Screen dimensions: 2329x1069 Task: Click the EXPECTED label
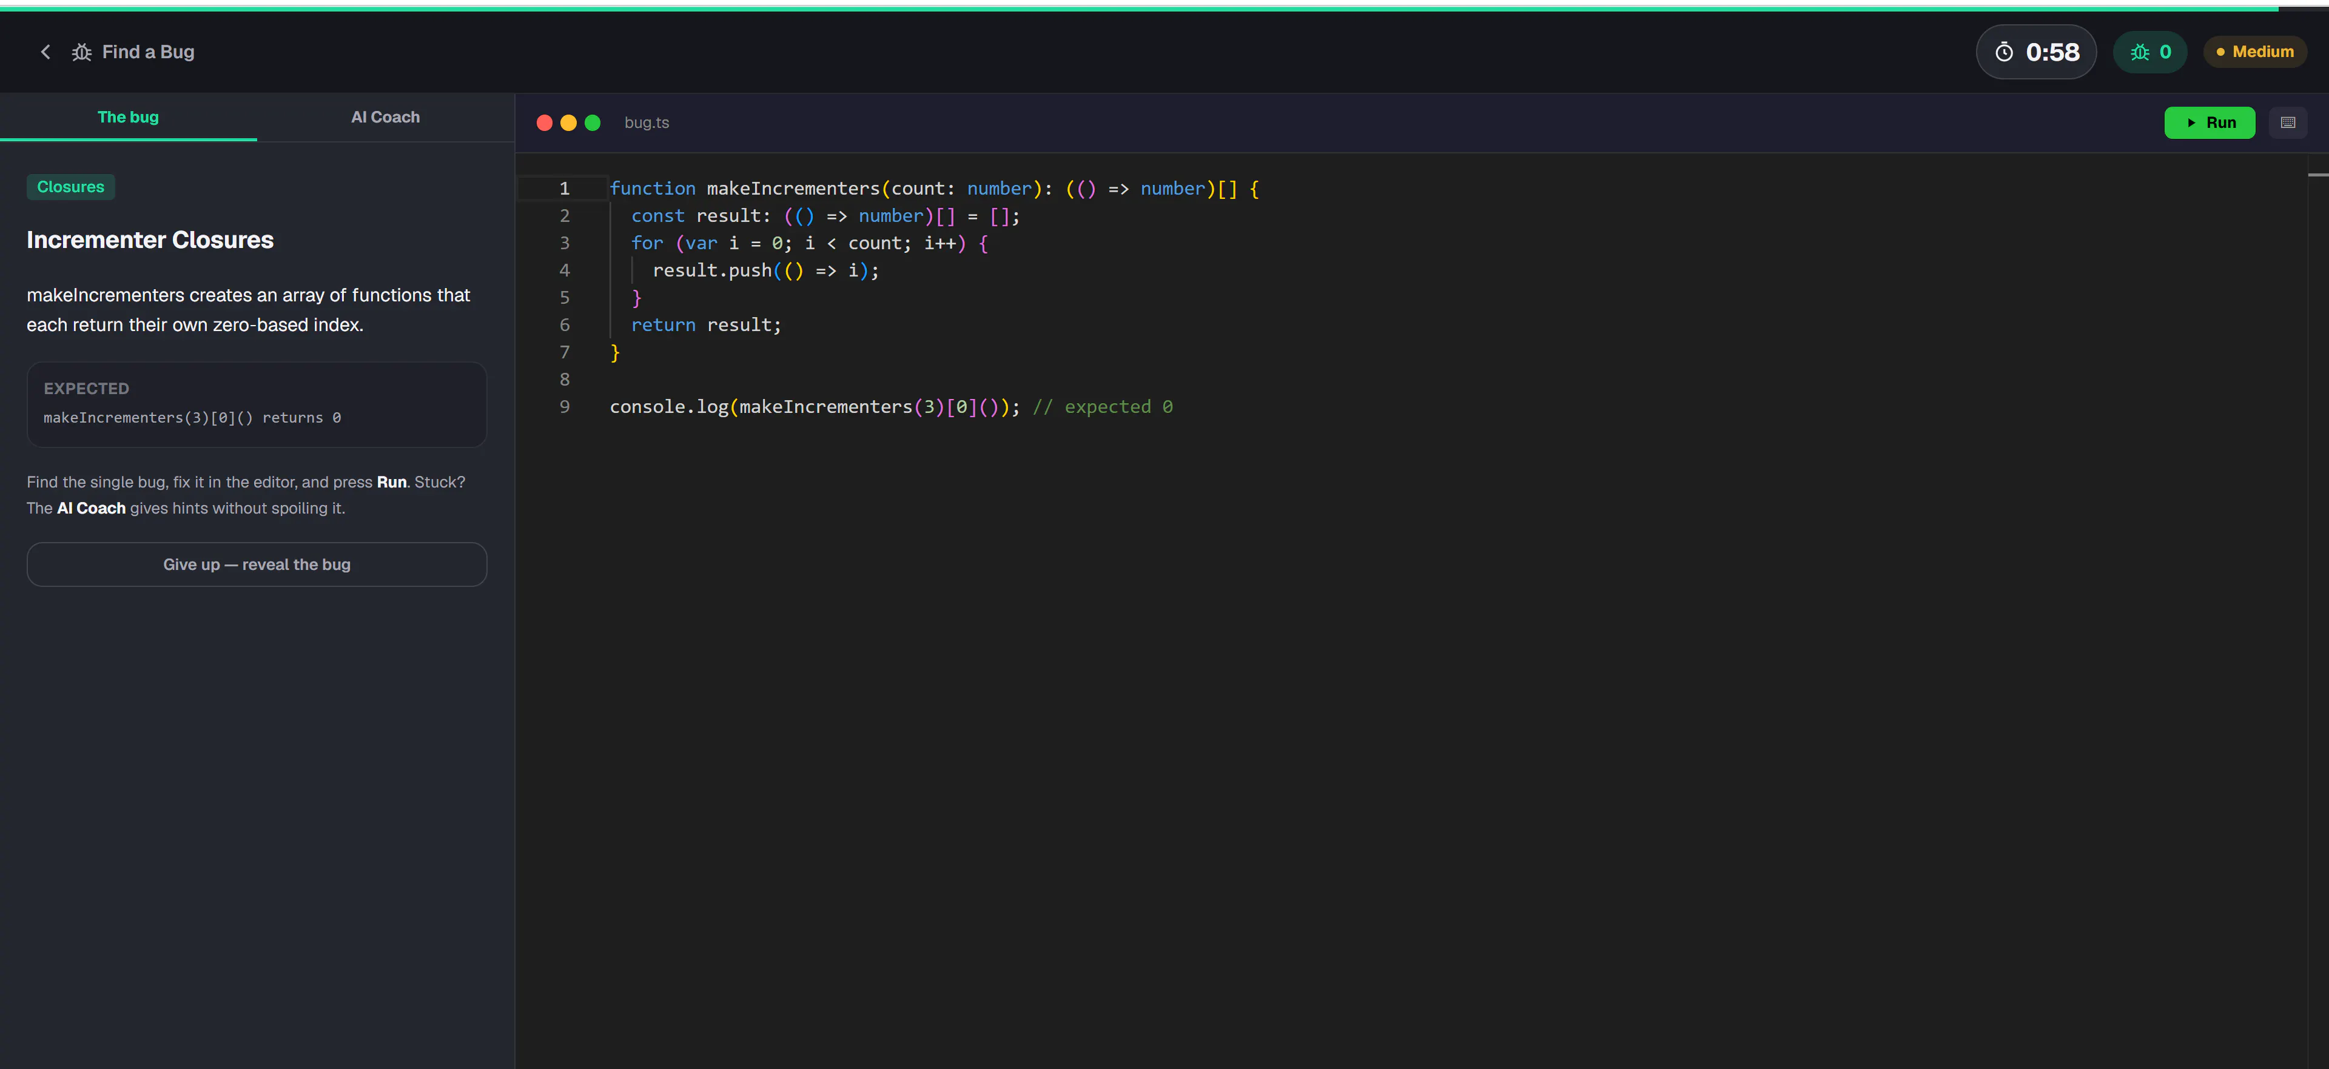point(86,389)
